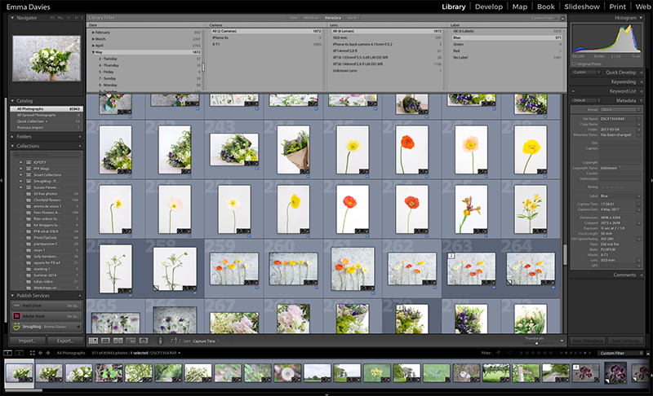Collapse the Publish Services panel
653x396 pixels.
point(12,296)
